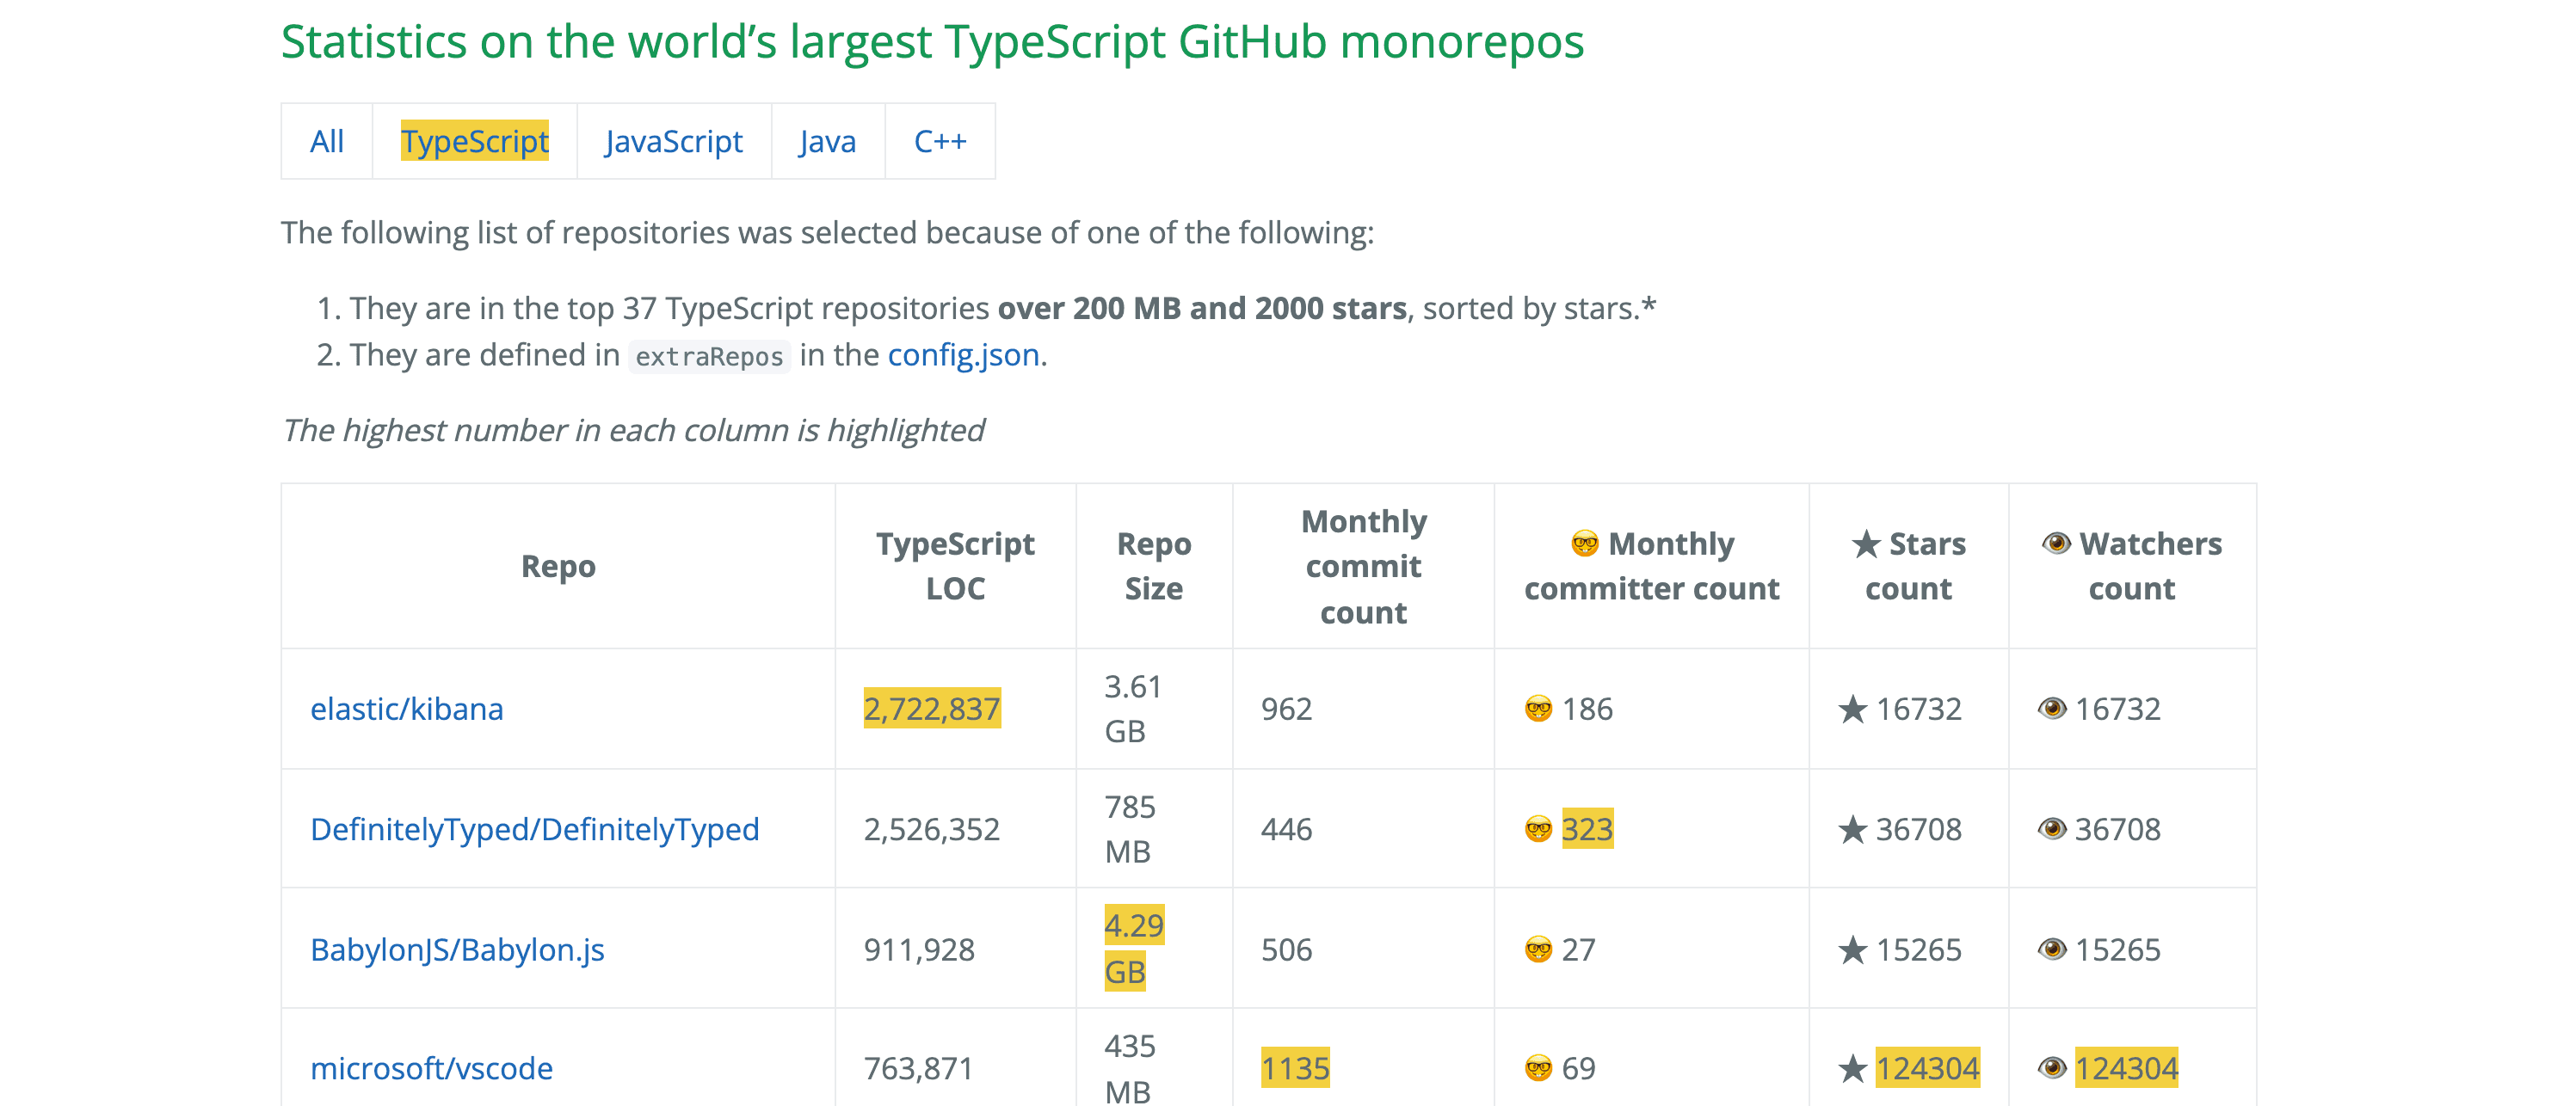Click the nerd emoji in Monthly committer count header
The width and height of the screenshot is (2576, 1106).
1585,543
